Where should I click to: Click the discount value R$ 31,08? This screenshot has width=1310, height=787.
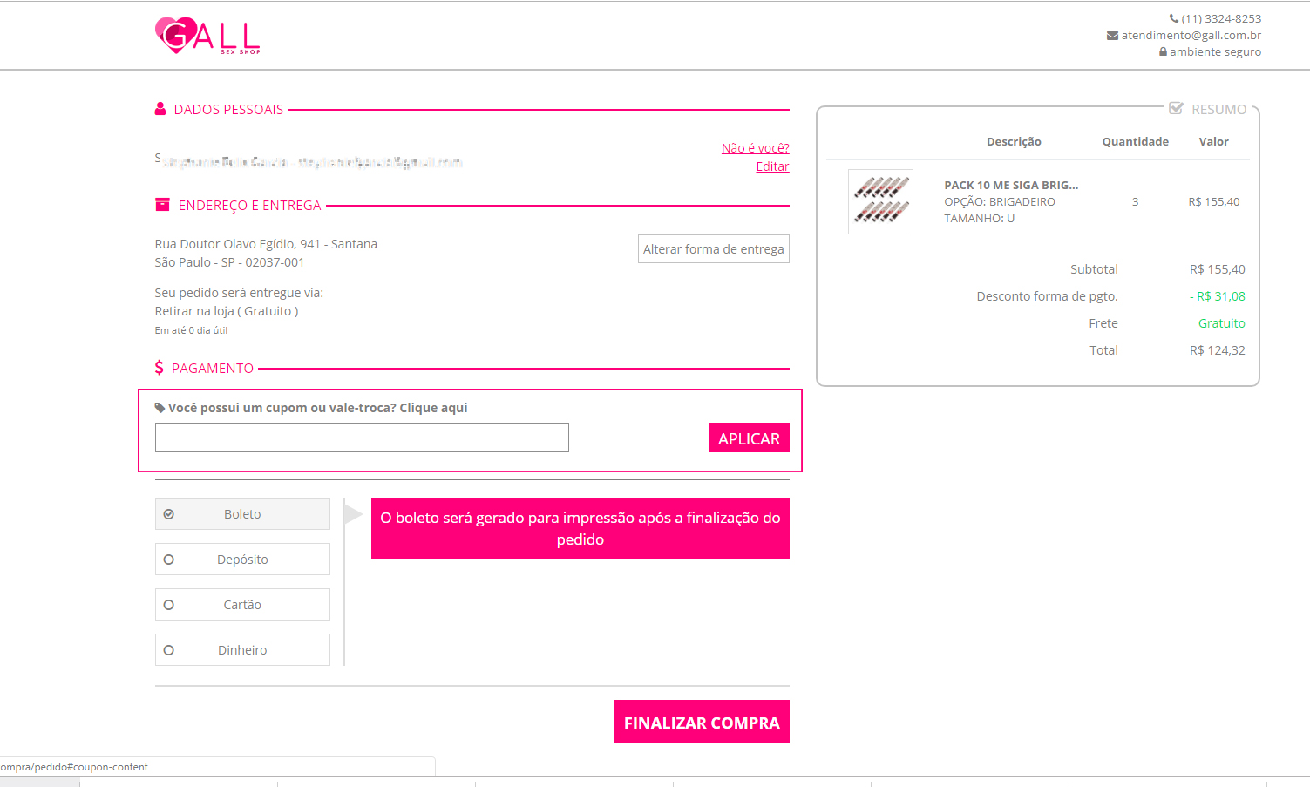coord(1218,296)
